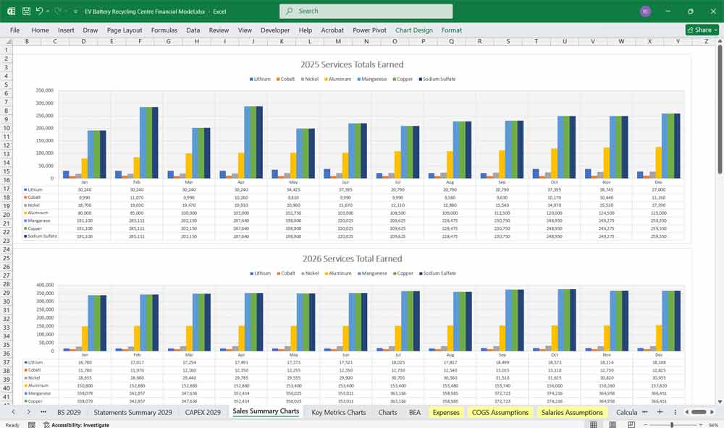This screenshot has height=428, width=724.
Task: Click the Undo arrow icon
Action: pos(39,12)
